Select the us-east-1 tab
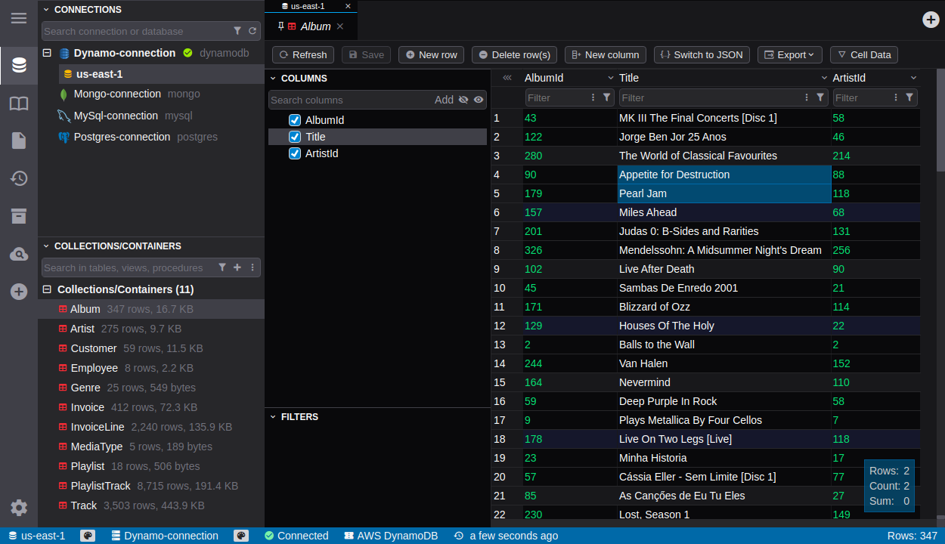 click(x=308, y=6)
